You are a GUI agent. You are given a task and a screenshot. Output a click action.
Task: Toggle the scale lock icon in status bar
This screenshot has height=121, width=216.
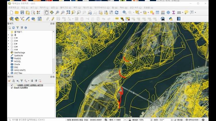tap(130, 120)
